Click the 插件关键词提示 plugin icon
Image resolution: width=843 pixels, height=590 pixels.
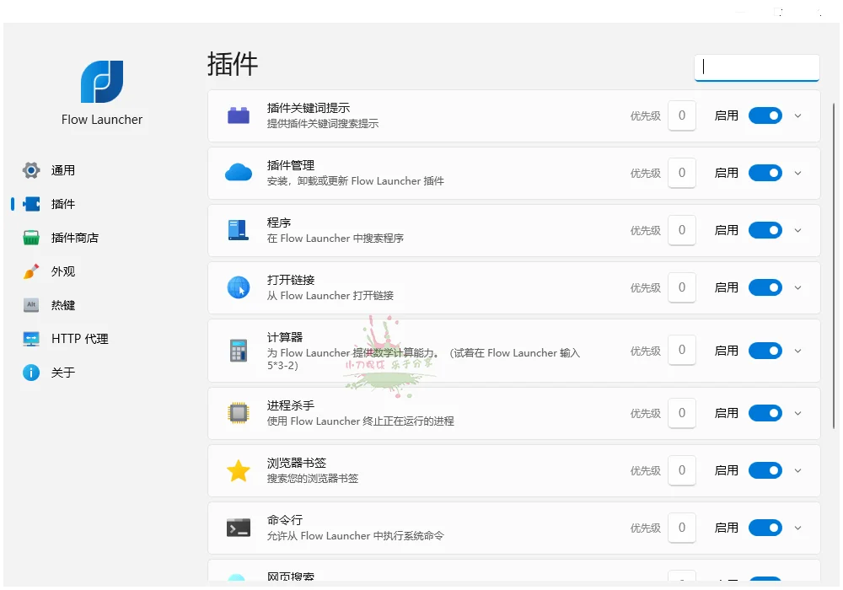[x=239, y=115]
